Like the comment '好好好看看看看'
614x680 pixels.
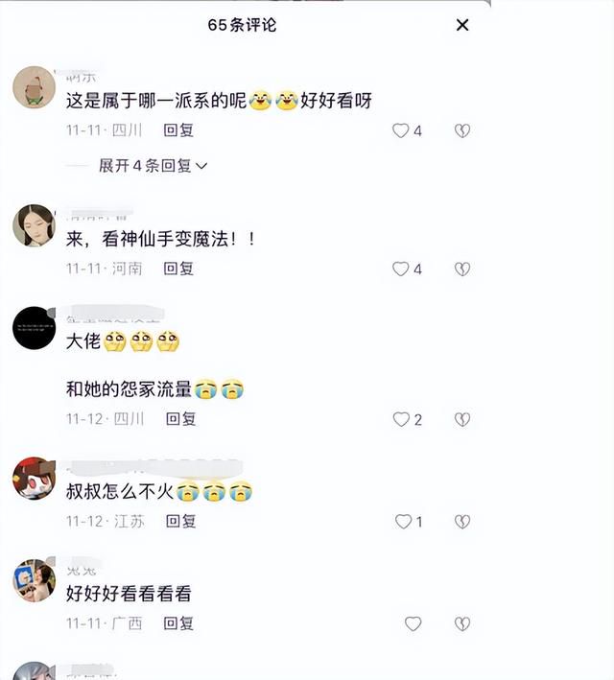click(x=413, y=623)
